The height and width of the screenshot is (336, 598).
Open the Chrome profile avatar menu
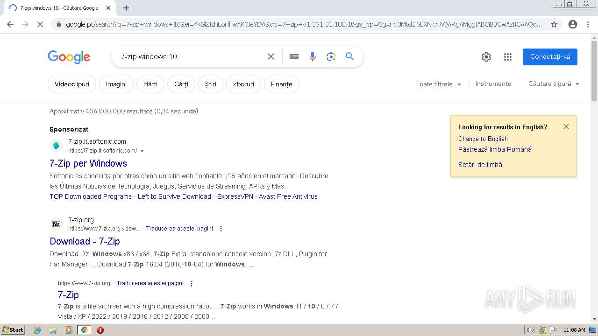point(573,24)
